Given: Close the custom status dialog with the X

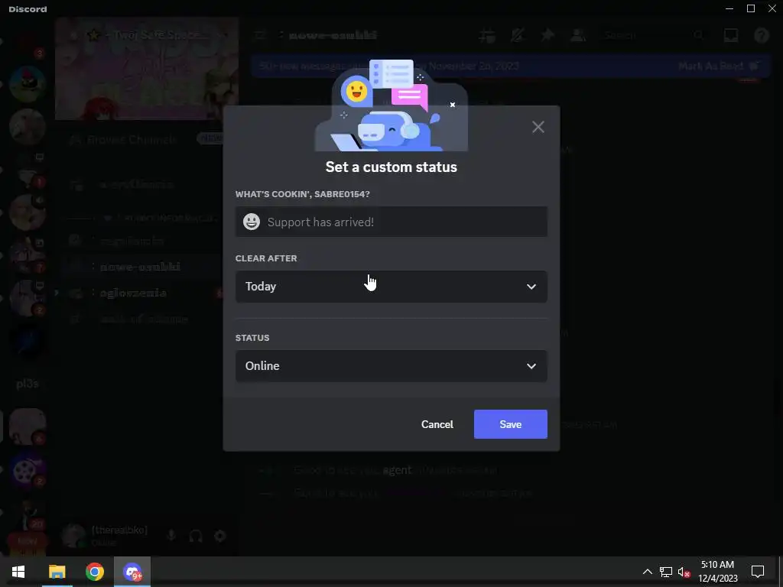Looking at the screenshot, I should pos(538,127).
